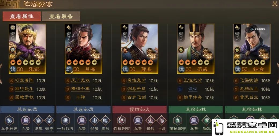Select the 励军 icon under 荀彧
Image resolution: width=279 pixels, height=136 pixels.
point(206,120)
